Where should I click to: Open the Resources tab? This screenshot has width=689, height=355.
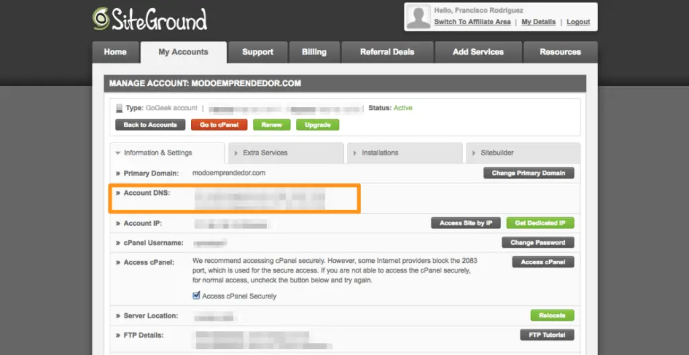(560, 52)
